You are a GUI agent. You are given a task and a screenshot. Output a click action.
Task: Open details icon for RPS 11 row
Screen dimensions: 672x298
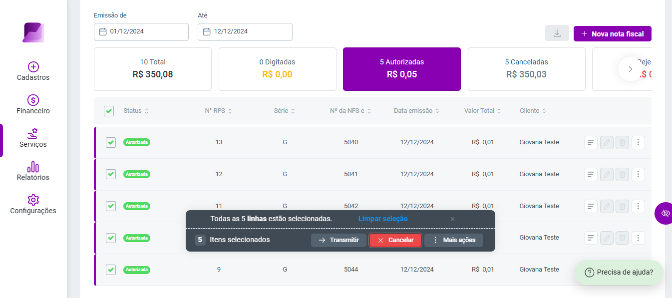(591, 206)
